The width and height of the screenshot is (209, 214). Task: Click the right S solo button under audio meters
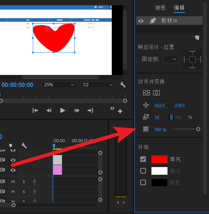pyautogui.click(x=123, y=203)
